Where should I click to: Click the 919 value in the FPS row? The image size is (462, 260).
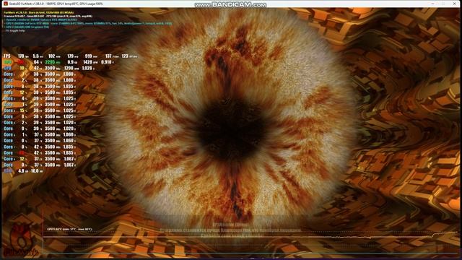pos(88,56)
